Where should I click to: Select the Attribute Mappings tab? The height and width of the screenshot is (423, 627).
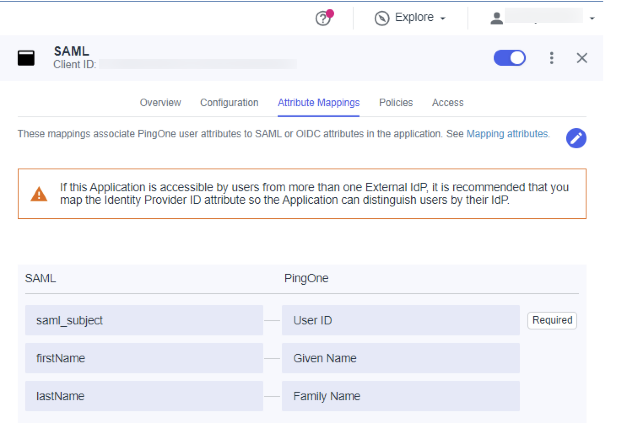(319, 103)
